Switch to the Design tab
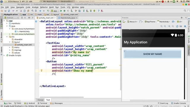The image size is (190, 107). tap(40, 100)
